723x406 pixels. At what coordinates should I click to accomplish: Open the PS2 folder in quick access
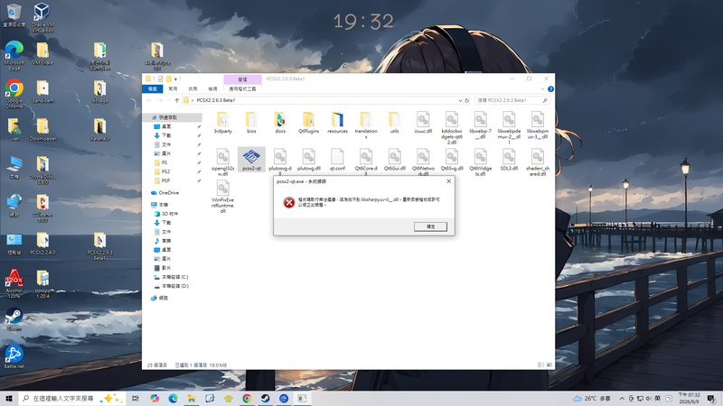point(165,171)
